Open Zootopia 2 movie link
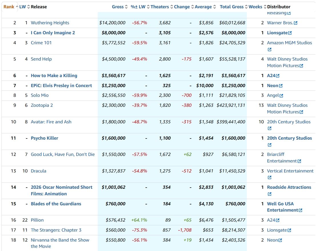Screen dimensions: 318x251 42,105
